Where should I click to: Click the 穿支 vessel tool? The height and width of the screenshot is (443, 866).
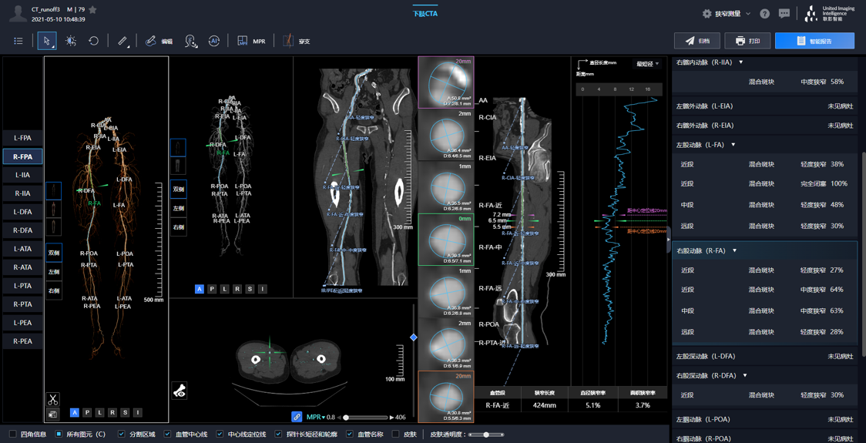[x=297, y=41]
